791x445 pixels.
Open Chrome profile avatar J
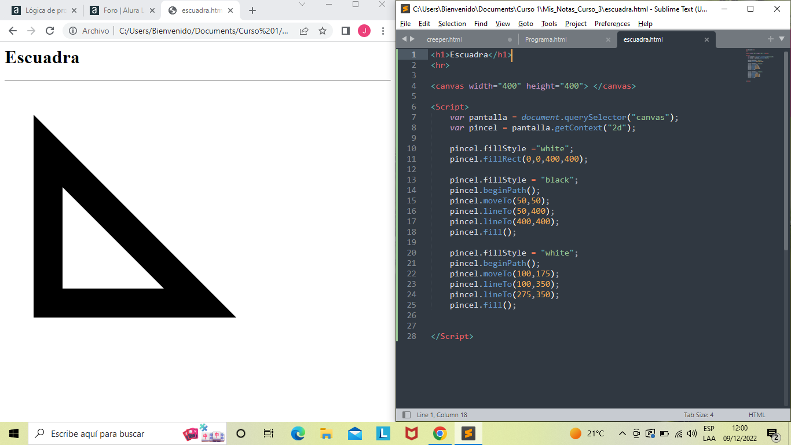364,31
